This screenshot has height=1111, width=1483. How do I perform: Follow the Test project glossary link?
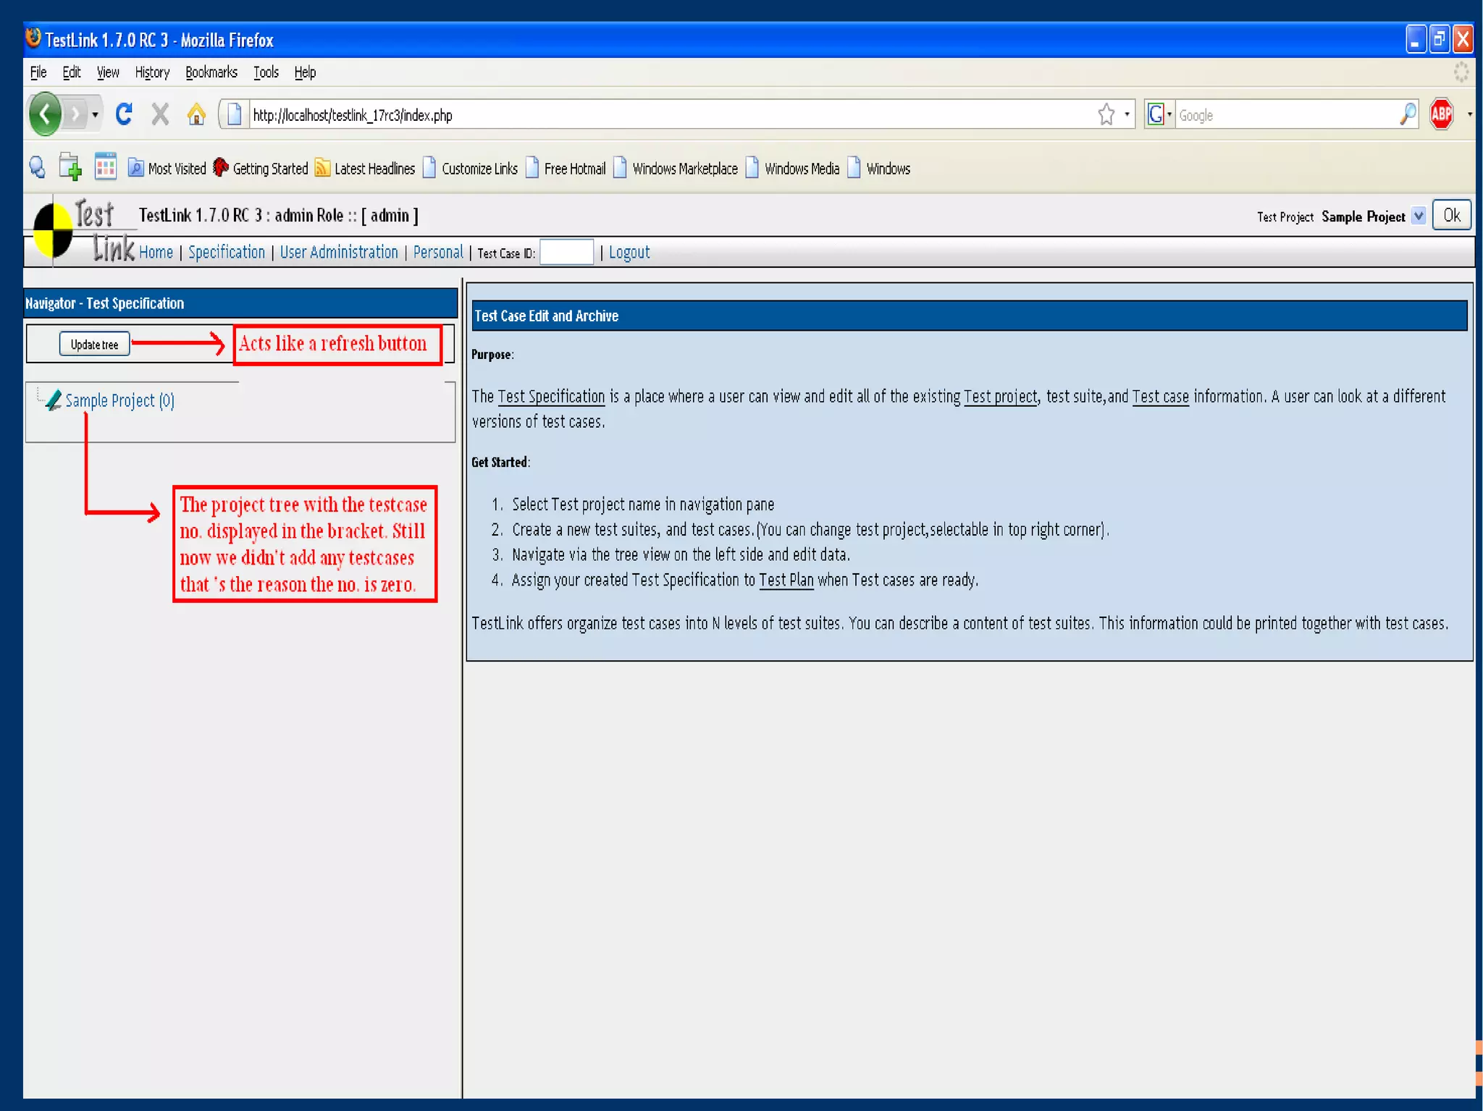[x=1000, y=397]
